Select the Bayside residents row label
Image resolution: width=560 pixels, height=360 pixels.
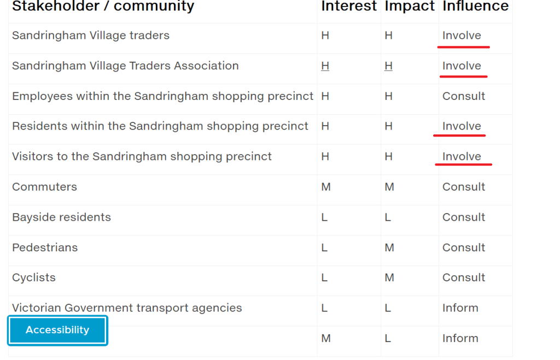coord(61,217)
